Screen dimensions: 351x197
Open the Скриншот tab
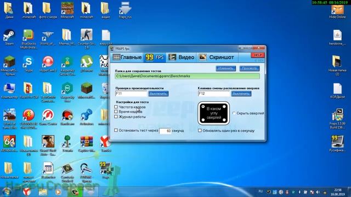pos(217,57)
